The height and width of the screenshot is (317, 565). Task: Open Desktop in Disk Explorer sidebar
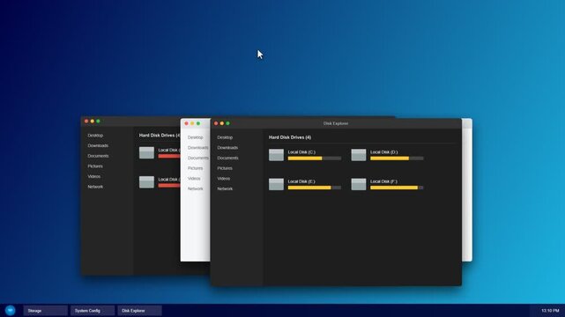(x=225, y=137)
